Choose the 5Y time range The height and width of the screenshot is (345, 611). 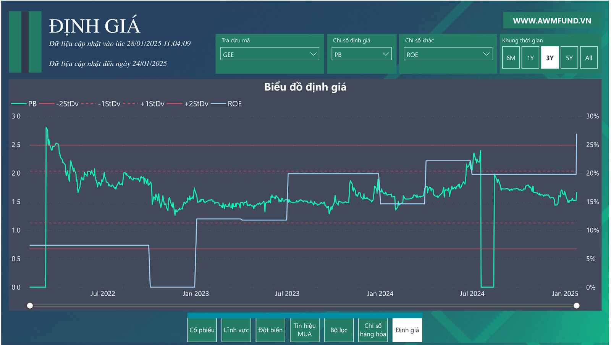point(569,58)
